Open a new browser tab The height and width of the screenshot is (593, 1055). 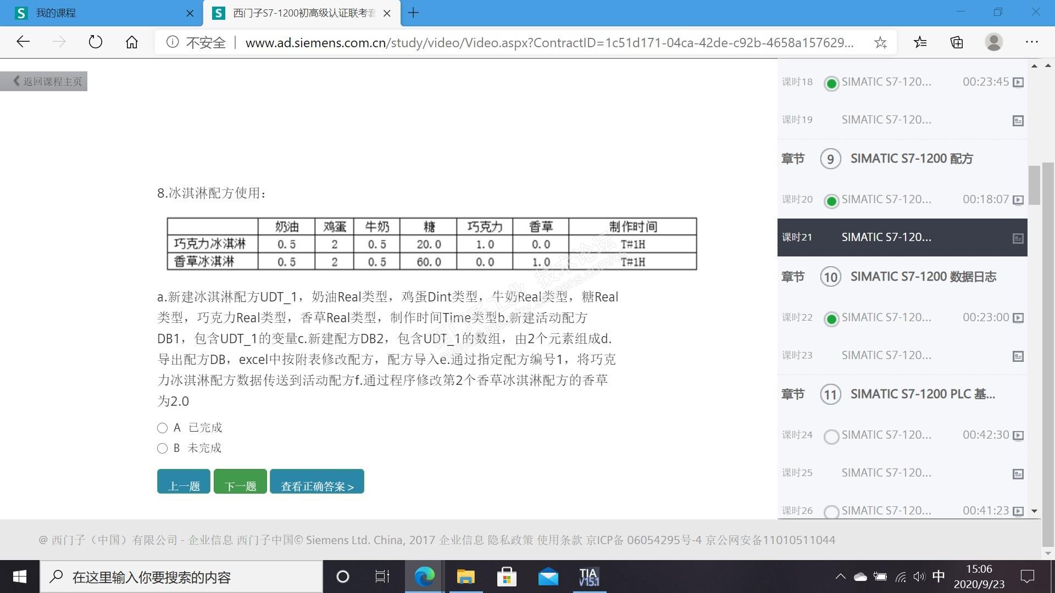[x=414, y=13]
